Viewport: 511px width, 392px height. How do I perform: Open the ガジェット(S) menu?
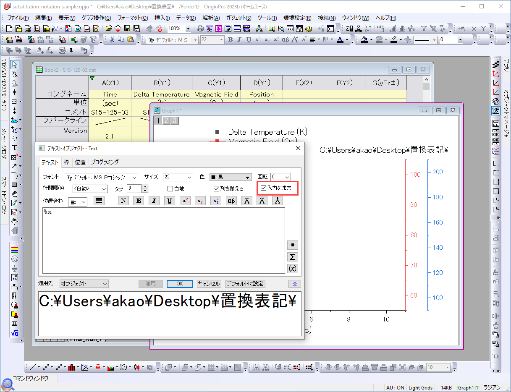coord(238,18)
